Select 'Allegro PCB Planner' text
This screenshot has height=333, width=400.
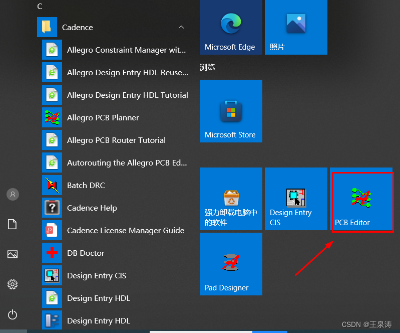click(x=103, y=117)
